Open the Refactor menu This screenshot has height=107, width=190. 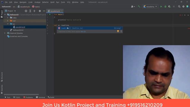(x=45, y=2)
